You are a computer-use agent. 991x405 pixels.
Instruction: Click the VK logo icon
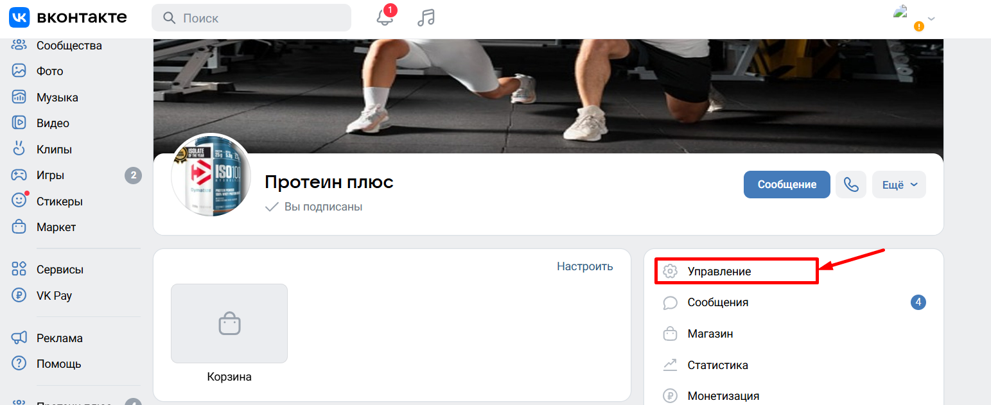pyautogui.click(x=19, y=17)
